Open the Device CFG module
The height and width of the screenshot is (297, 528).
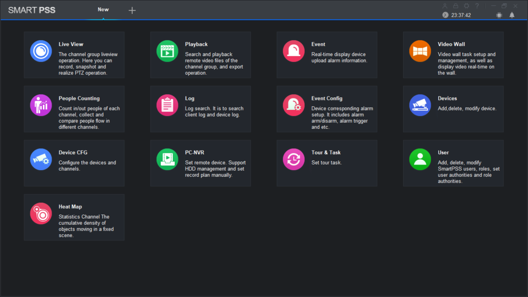pos(74,163)
